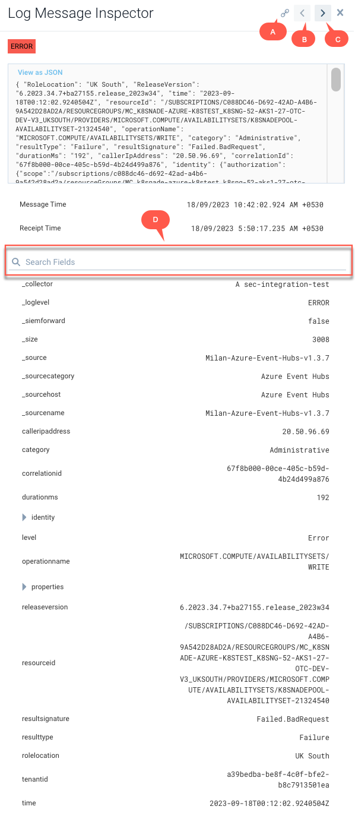This screenshot has width=355, height=822.
Task: Select the releaseversion value
Action: click(255, 608)
